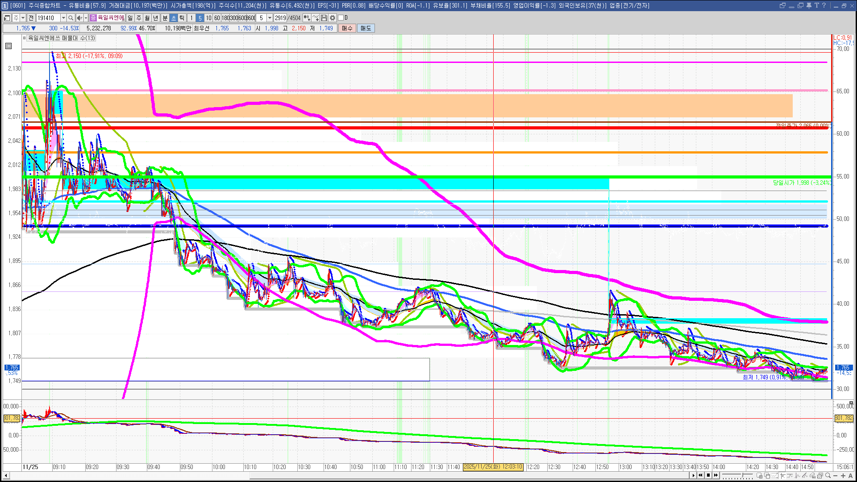Click the 매수 buy button
This screenshot has height=482, width=857.
347,28
